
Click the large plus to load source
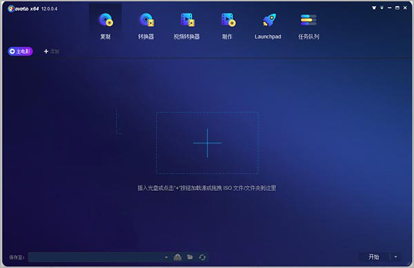207,143
